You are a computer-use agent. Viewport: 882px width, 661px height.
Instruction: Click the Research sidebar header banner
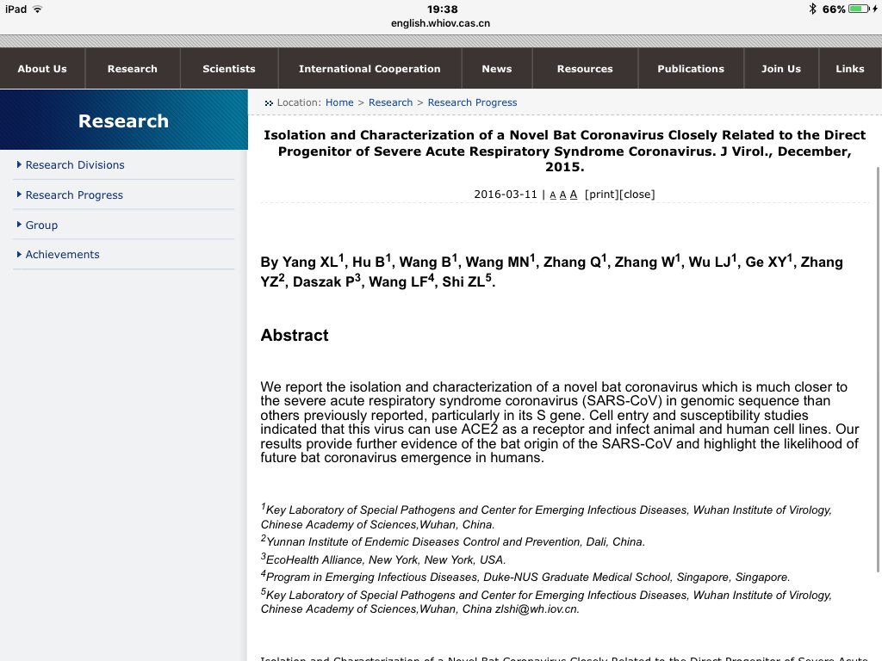[124, 120]
